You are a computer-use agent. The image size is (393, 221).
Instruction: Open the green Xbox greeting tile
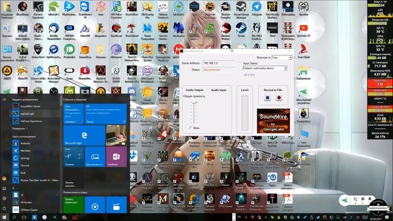click(x=74, y=205)
